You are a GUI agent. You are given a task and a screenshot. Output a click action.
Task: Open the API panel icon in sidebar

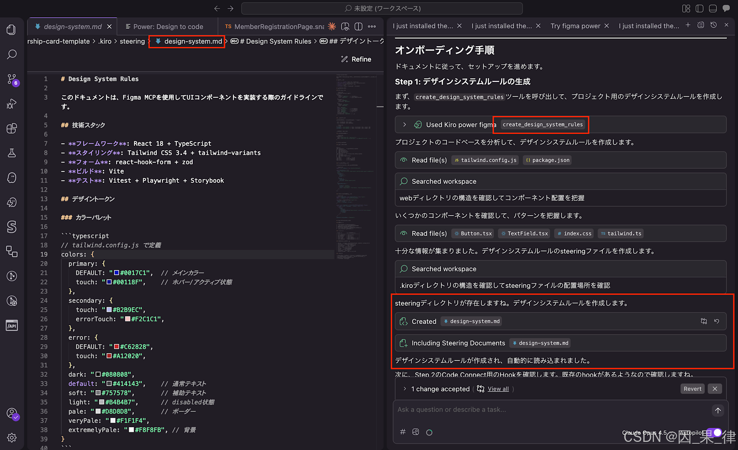(11, 326)
